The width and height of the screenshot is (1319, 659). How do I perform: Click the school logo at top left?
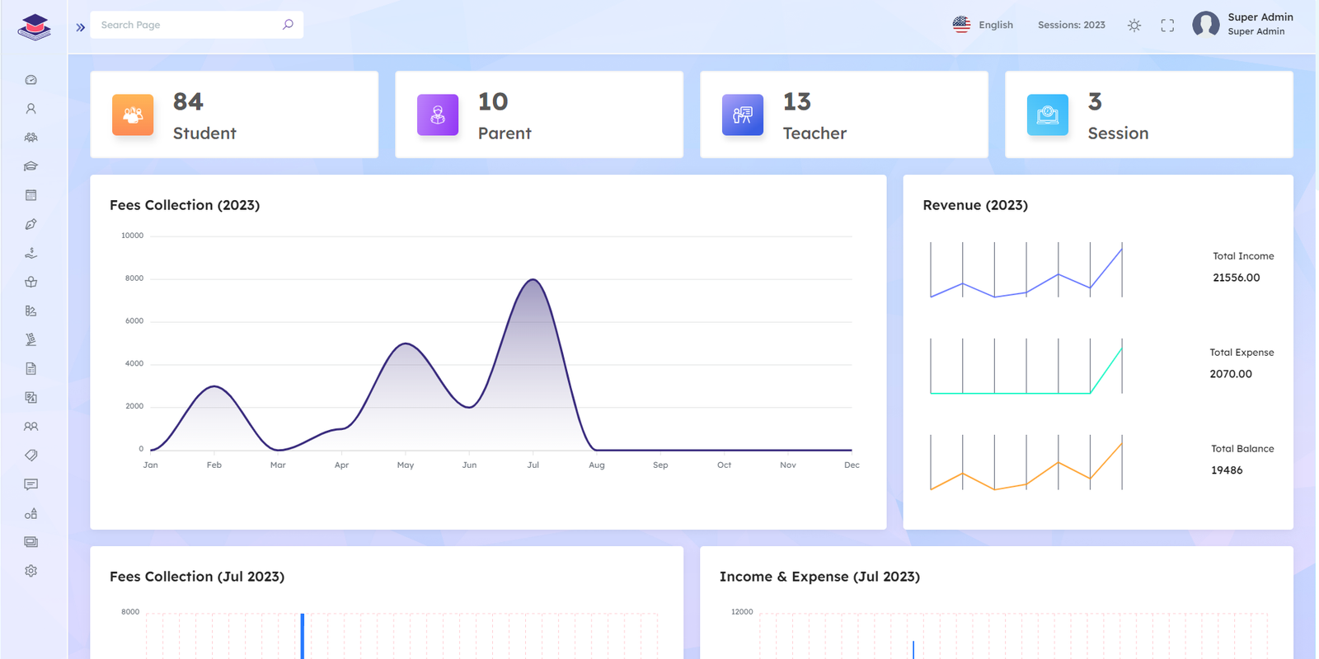point(34,27)
